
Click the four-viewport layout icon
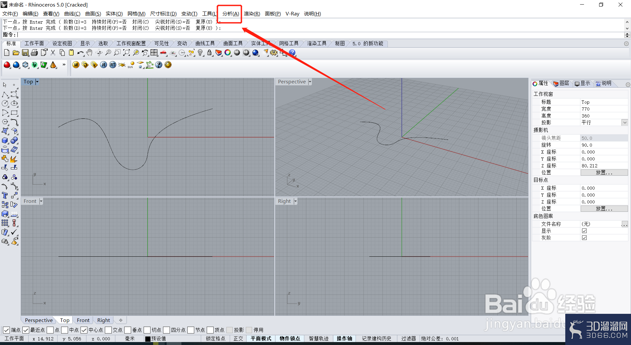154,53
